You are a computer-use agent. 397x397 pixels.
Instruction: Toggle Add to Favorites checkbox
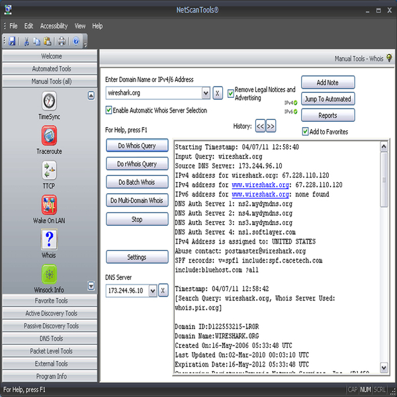click(305, 132)
